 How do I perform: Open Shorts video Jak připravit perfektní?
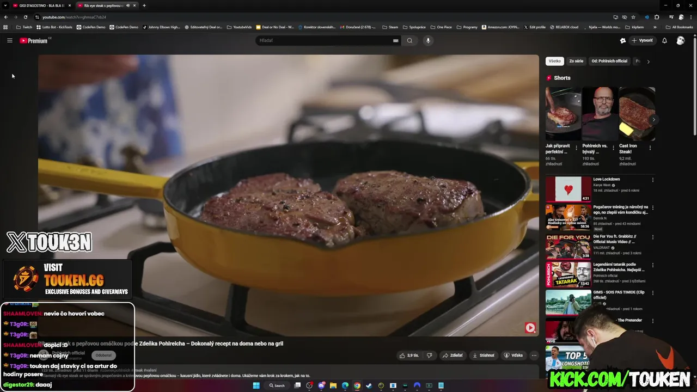[563, 113]
